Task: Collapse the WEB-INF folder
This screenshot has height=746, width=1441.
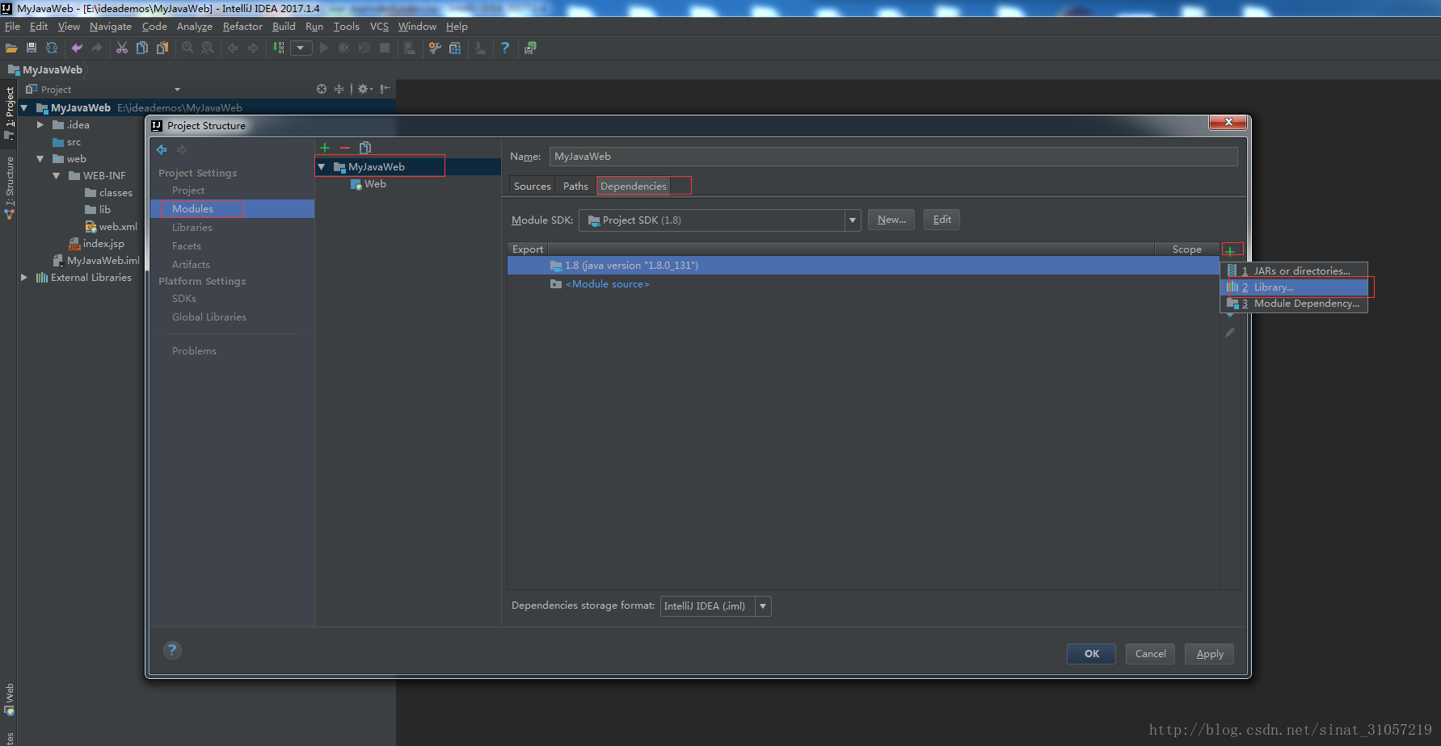Action: point(57,176)
